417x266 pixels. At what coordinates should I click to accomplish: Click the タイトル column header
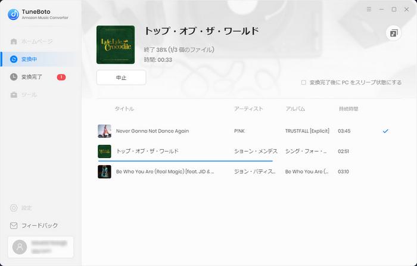tap(124, 109)
